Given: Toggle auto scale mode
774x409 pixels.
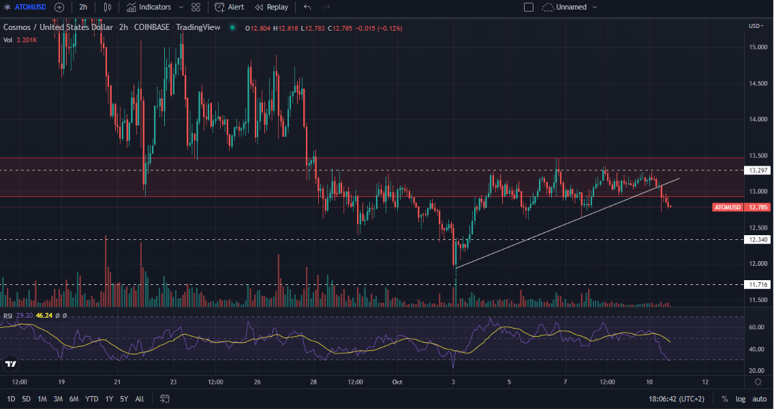Looking at the screenshot, I should pyautogui.click(x=760, y=399).
